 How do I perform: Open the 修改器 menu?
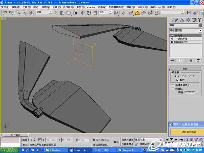coord(68,7)
